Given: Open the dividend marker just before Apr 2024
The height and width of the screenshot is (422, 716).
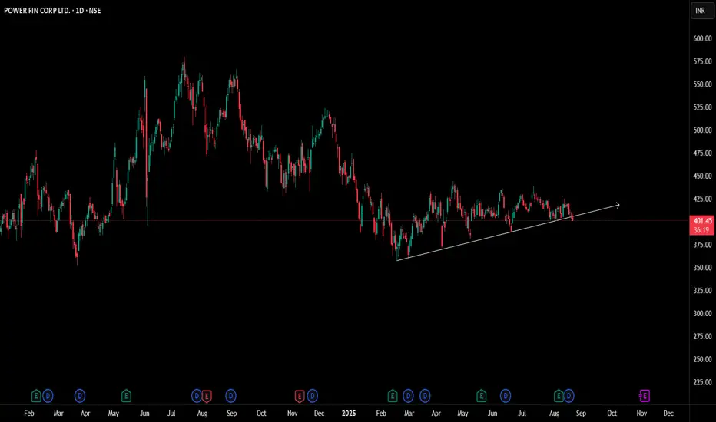Looking at the screenshot, I should [79, 396].
